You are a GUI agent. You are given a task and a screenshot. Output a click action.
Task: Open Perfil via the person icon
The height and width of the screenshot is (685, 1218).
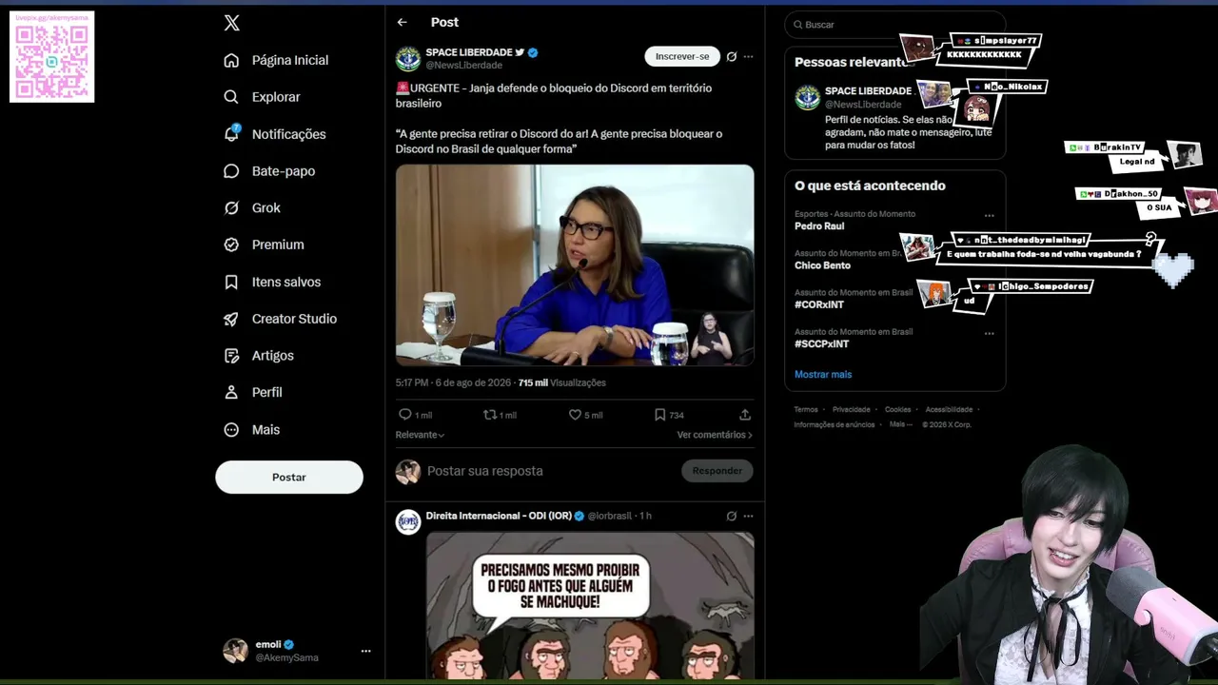(231, 392)
